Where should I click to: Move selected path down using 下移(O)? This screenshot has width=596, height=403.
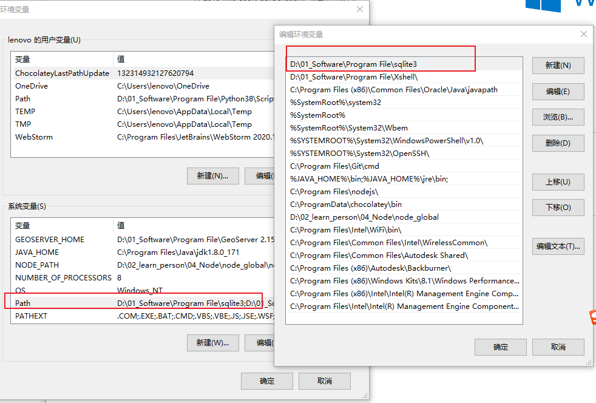coord(558,207)
